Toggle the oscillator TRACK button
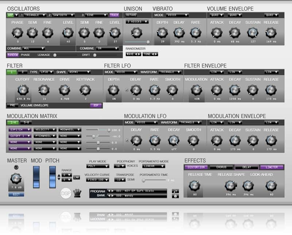The image size is (292, 235). (x=114, y=15)
